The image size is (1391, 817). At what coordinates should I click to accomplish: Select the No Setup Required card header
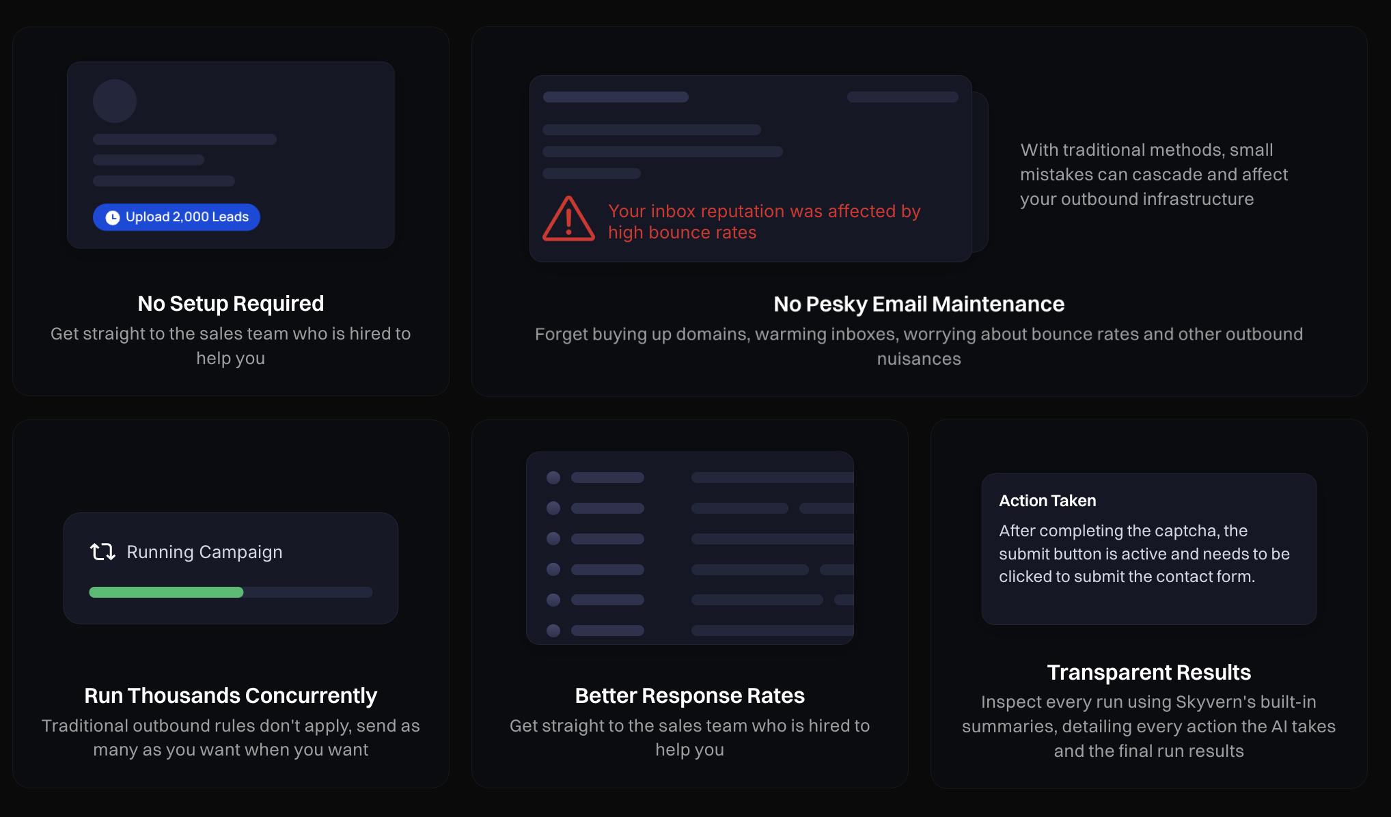pyautogui.click(x=230, y=303)
